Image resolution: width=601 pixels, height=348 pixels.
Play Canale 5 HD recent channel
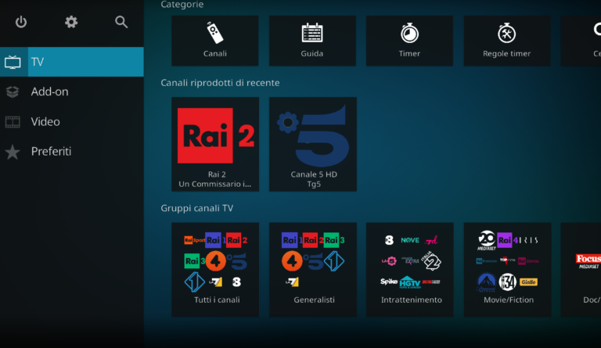click(x=313, y=145)
